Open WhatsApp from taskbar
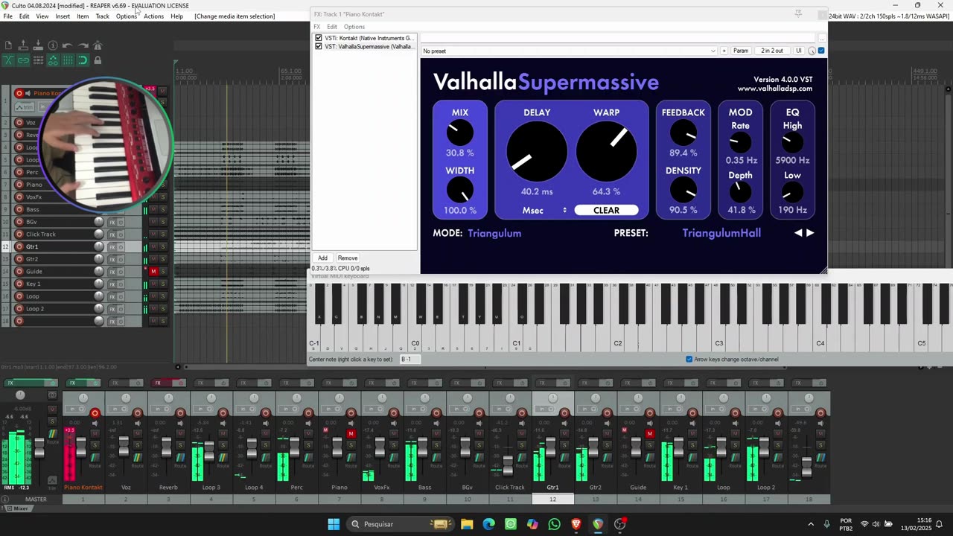The image size is (953, 536). pyautogui.click(x=554, y=524)
